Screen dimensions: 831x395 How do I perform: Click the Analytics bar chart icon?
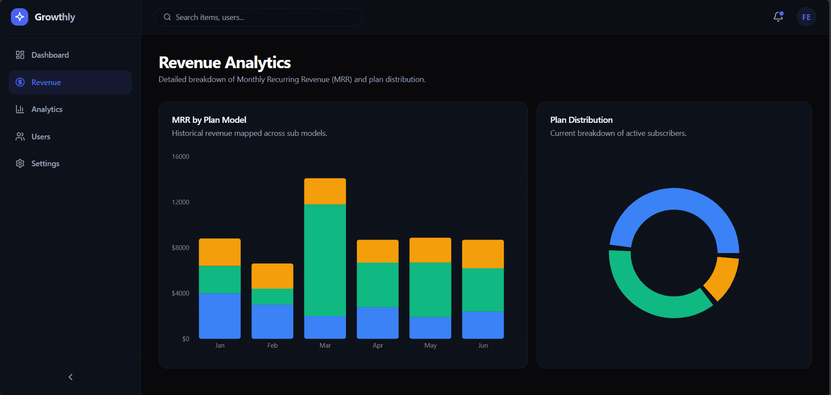point(20,109)
